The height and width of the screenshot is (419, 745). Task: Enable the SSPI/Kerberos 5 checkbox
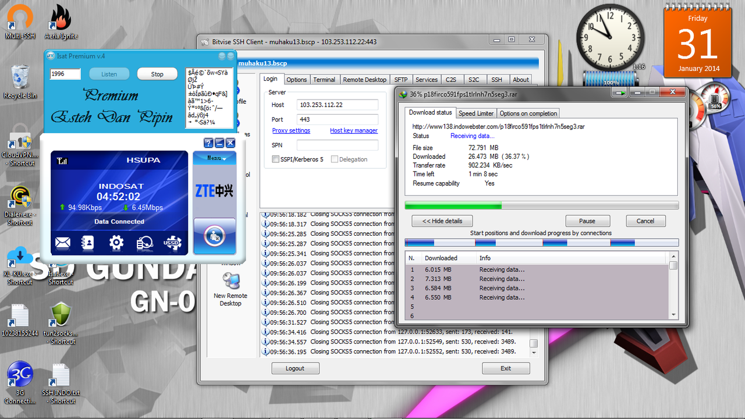coord(275,159)
